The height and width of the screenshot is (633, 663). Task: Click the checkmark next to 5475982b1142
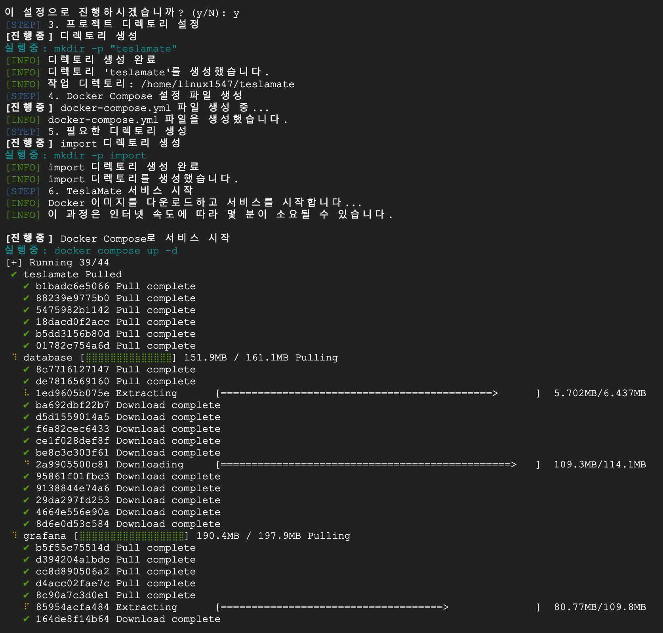pos(27,310)
